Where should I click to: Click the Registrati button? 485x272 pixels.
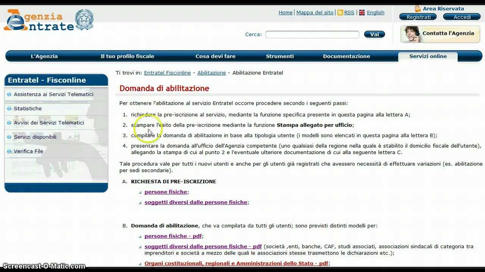tap(418, 17)
